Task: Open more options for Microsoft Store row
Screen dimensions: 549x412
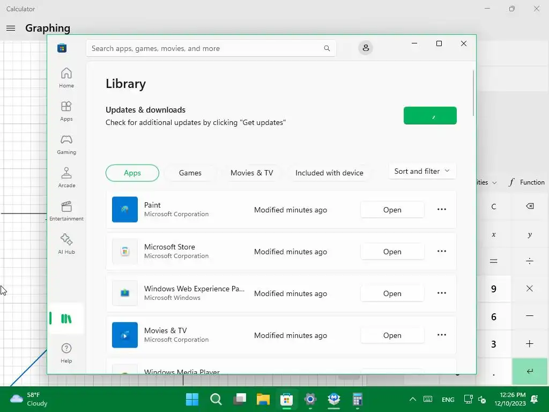Action: coord(442,251)
